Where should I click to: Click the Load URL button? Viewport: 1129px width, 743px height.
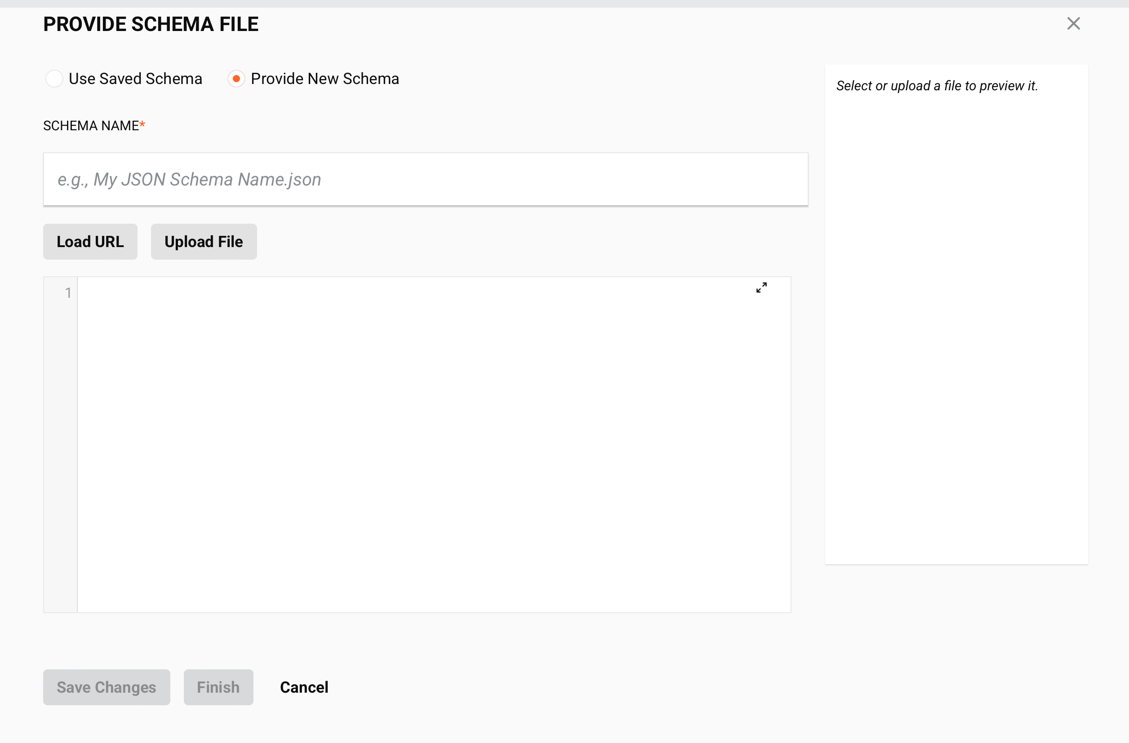pyautogui.click(x=89, y=241)
